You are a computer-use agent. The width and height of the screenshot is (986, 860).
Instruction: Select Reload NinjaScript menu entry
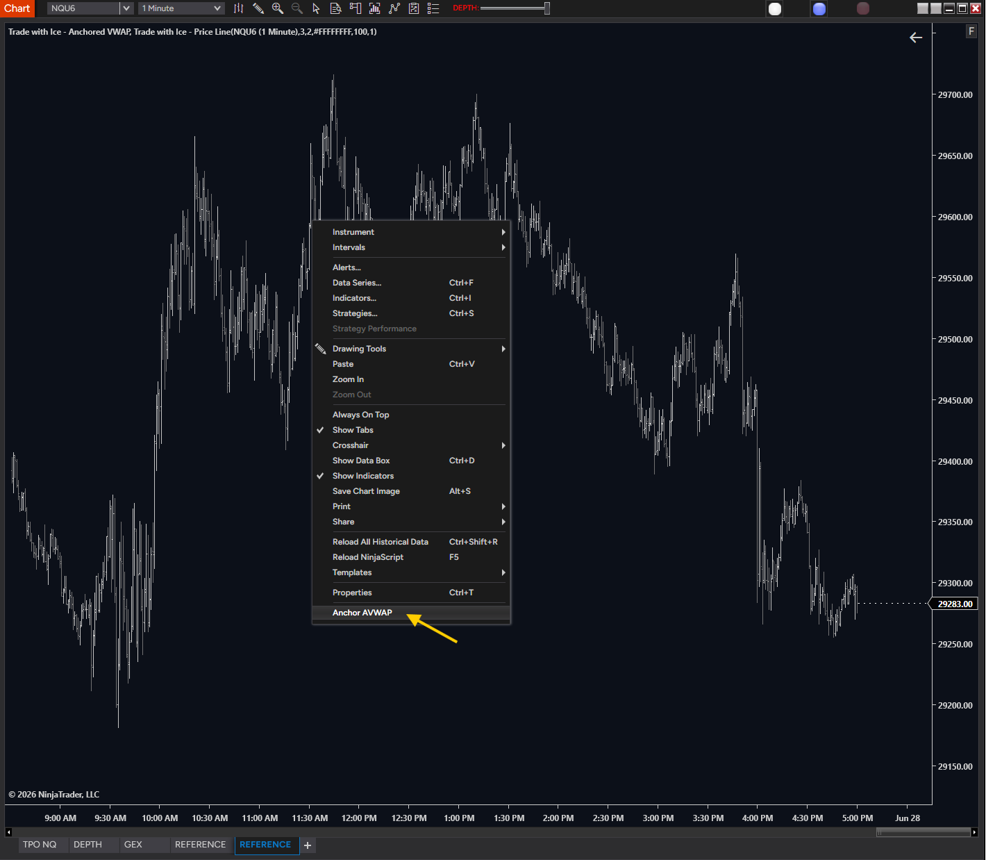pos(411,557)
